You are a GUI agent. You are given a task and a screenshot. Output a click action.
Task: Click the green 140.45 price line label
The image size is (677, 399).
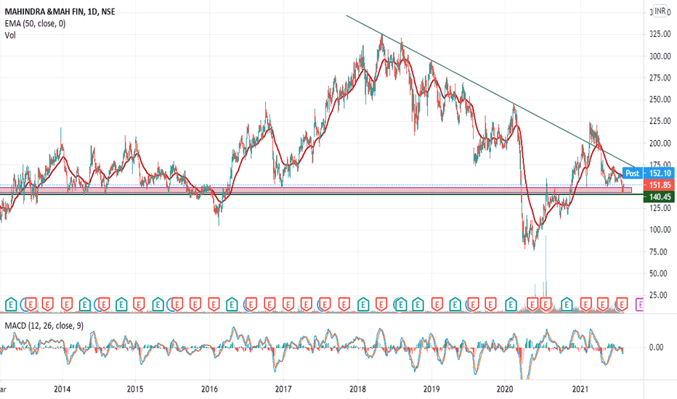point(659,197)
